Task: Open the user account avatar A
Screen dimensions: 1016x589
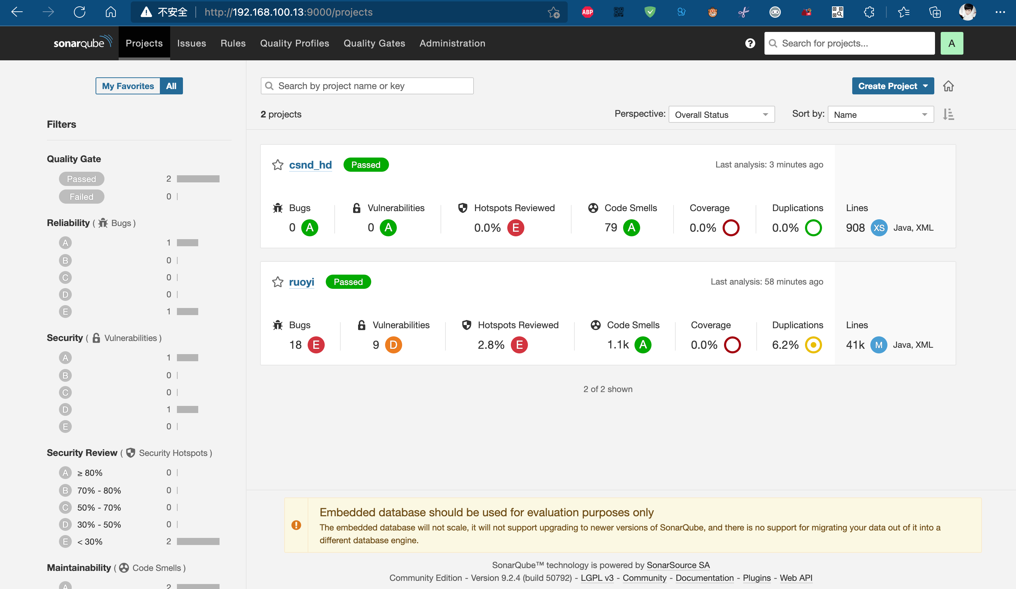Action: coord(951,43)
